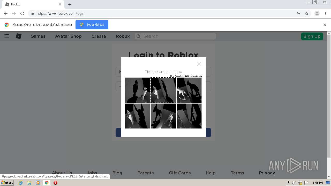
Task: Pick top-left hand shadow image
Action: [x=138, y=90]
